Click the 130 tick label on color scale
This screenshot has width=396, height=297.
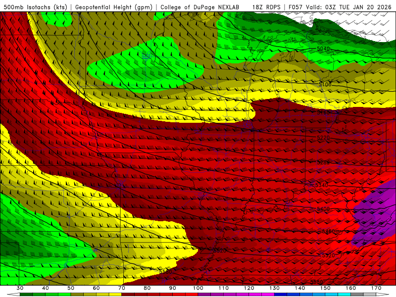(275, 288)
